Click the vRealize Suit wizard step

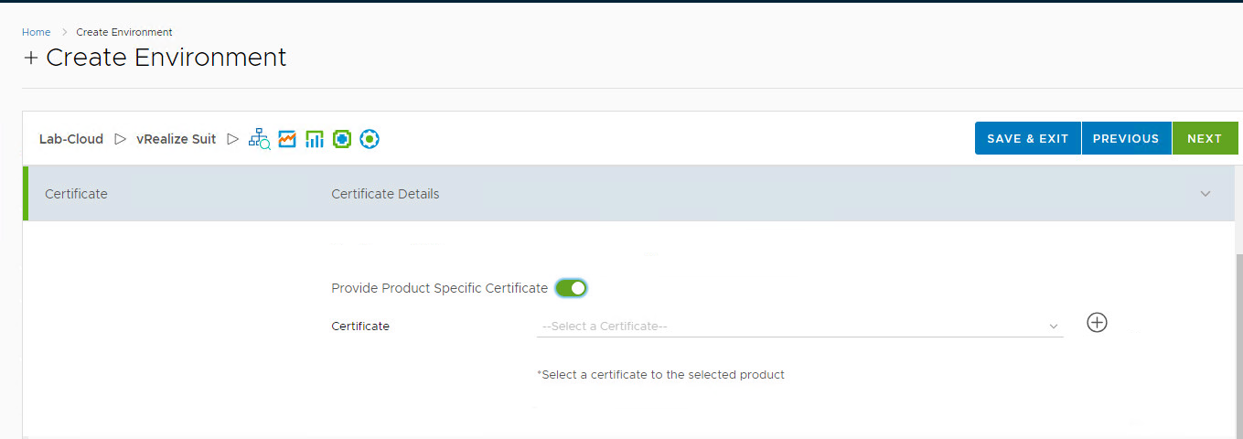[x=176, y=139]
